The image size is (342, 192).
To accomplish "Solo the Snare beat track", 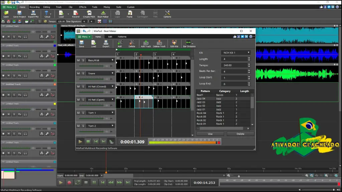I will tap(83, 73).
